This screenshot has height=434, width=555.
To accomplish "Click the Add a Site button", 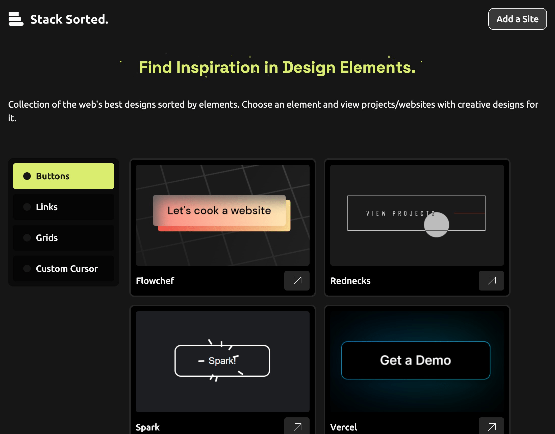I will pos(517,19).
